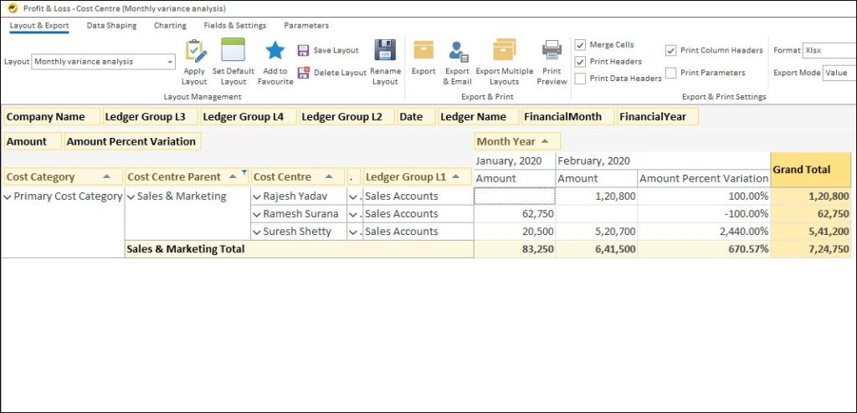Switch to the Data Shaping tab
This screenshot has height=413, width=857.
(x=111, y=26)
